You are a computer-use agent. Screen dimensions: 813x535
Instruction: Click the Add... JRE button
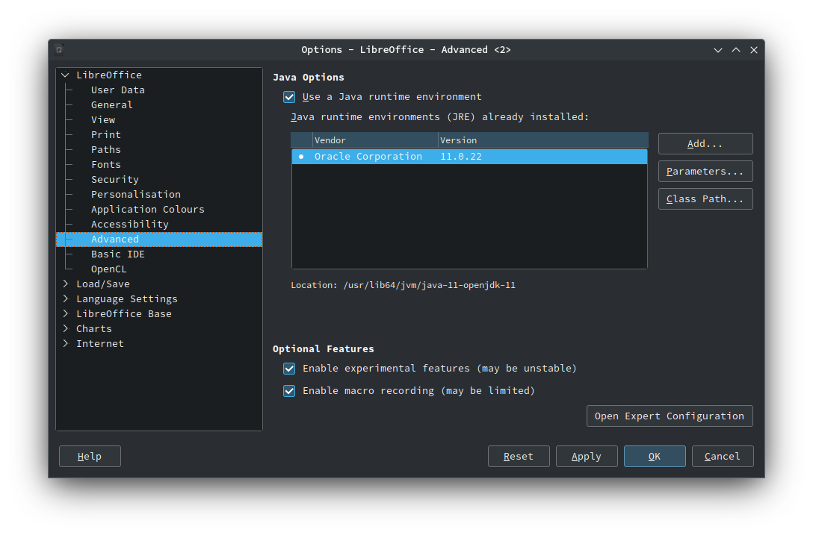pyautogui.click(x=705, y=144)
